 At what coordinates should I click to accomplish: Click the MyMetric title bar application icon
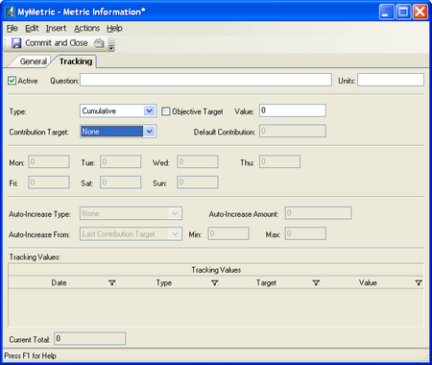point(10,12)
